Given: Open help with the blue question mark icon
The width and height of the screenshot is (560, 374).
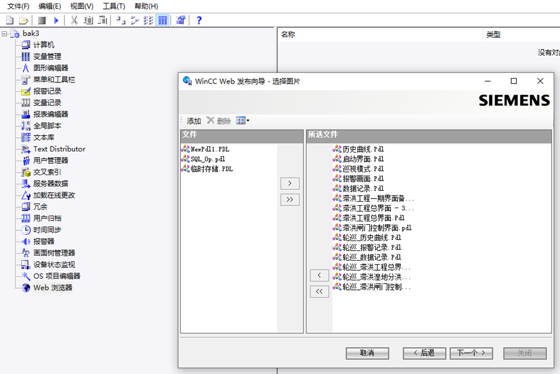Looking at the screenshot, I should pyautogui.click(x=199, y=20).
